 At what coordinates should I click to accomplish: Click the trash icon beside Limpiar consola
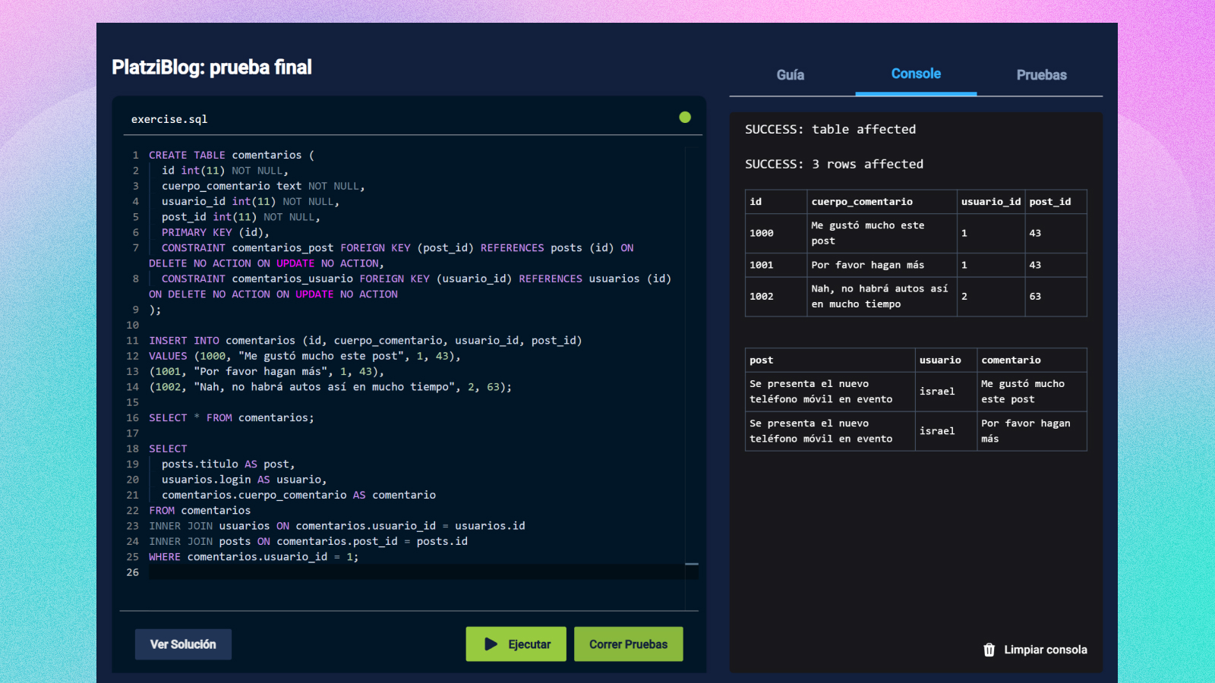tap(989, 650)
